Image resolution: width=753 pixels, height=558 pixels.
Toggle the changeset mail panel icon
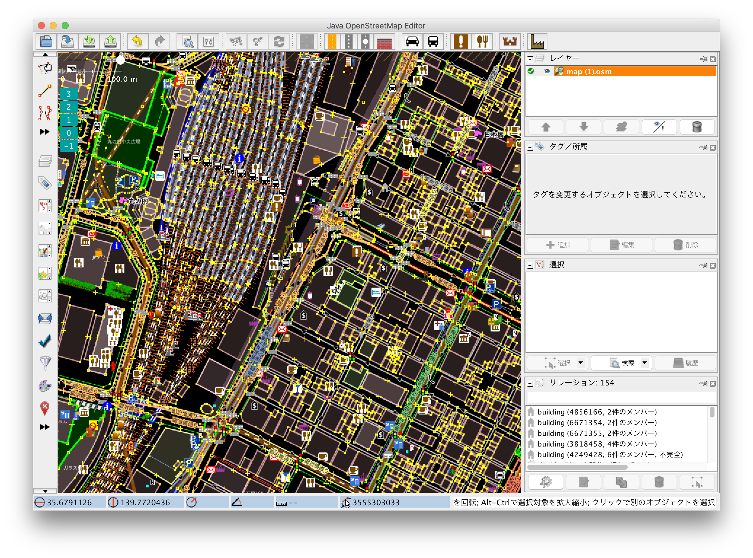pyautogui.click(x=45, y=318)
